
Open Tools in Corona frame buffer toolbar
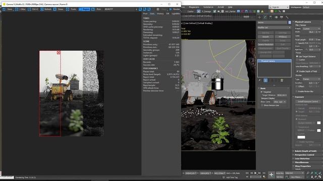pyautogui.click(x=71, y=9)
